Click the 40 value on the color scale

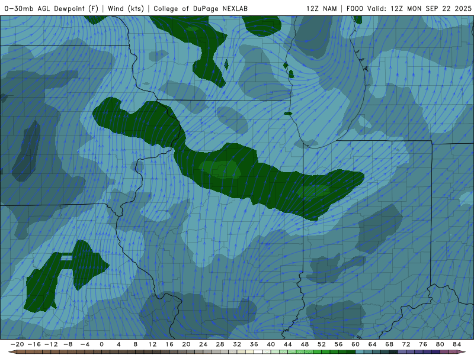point(271,344)
